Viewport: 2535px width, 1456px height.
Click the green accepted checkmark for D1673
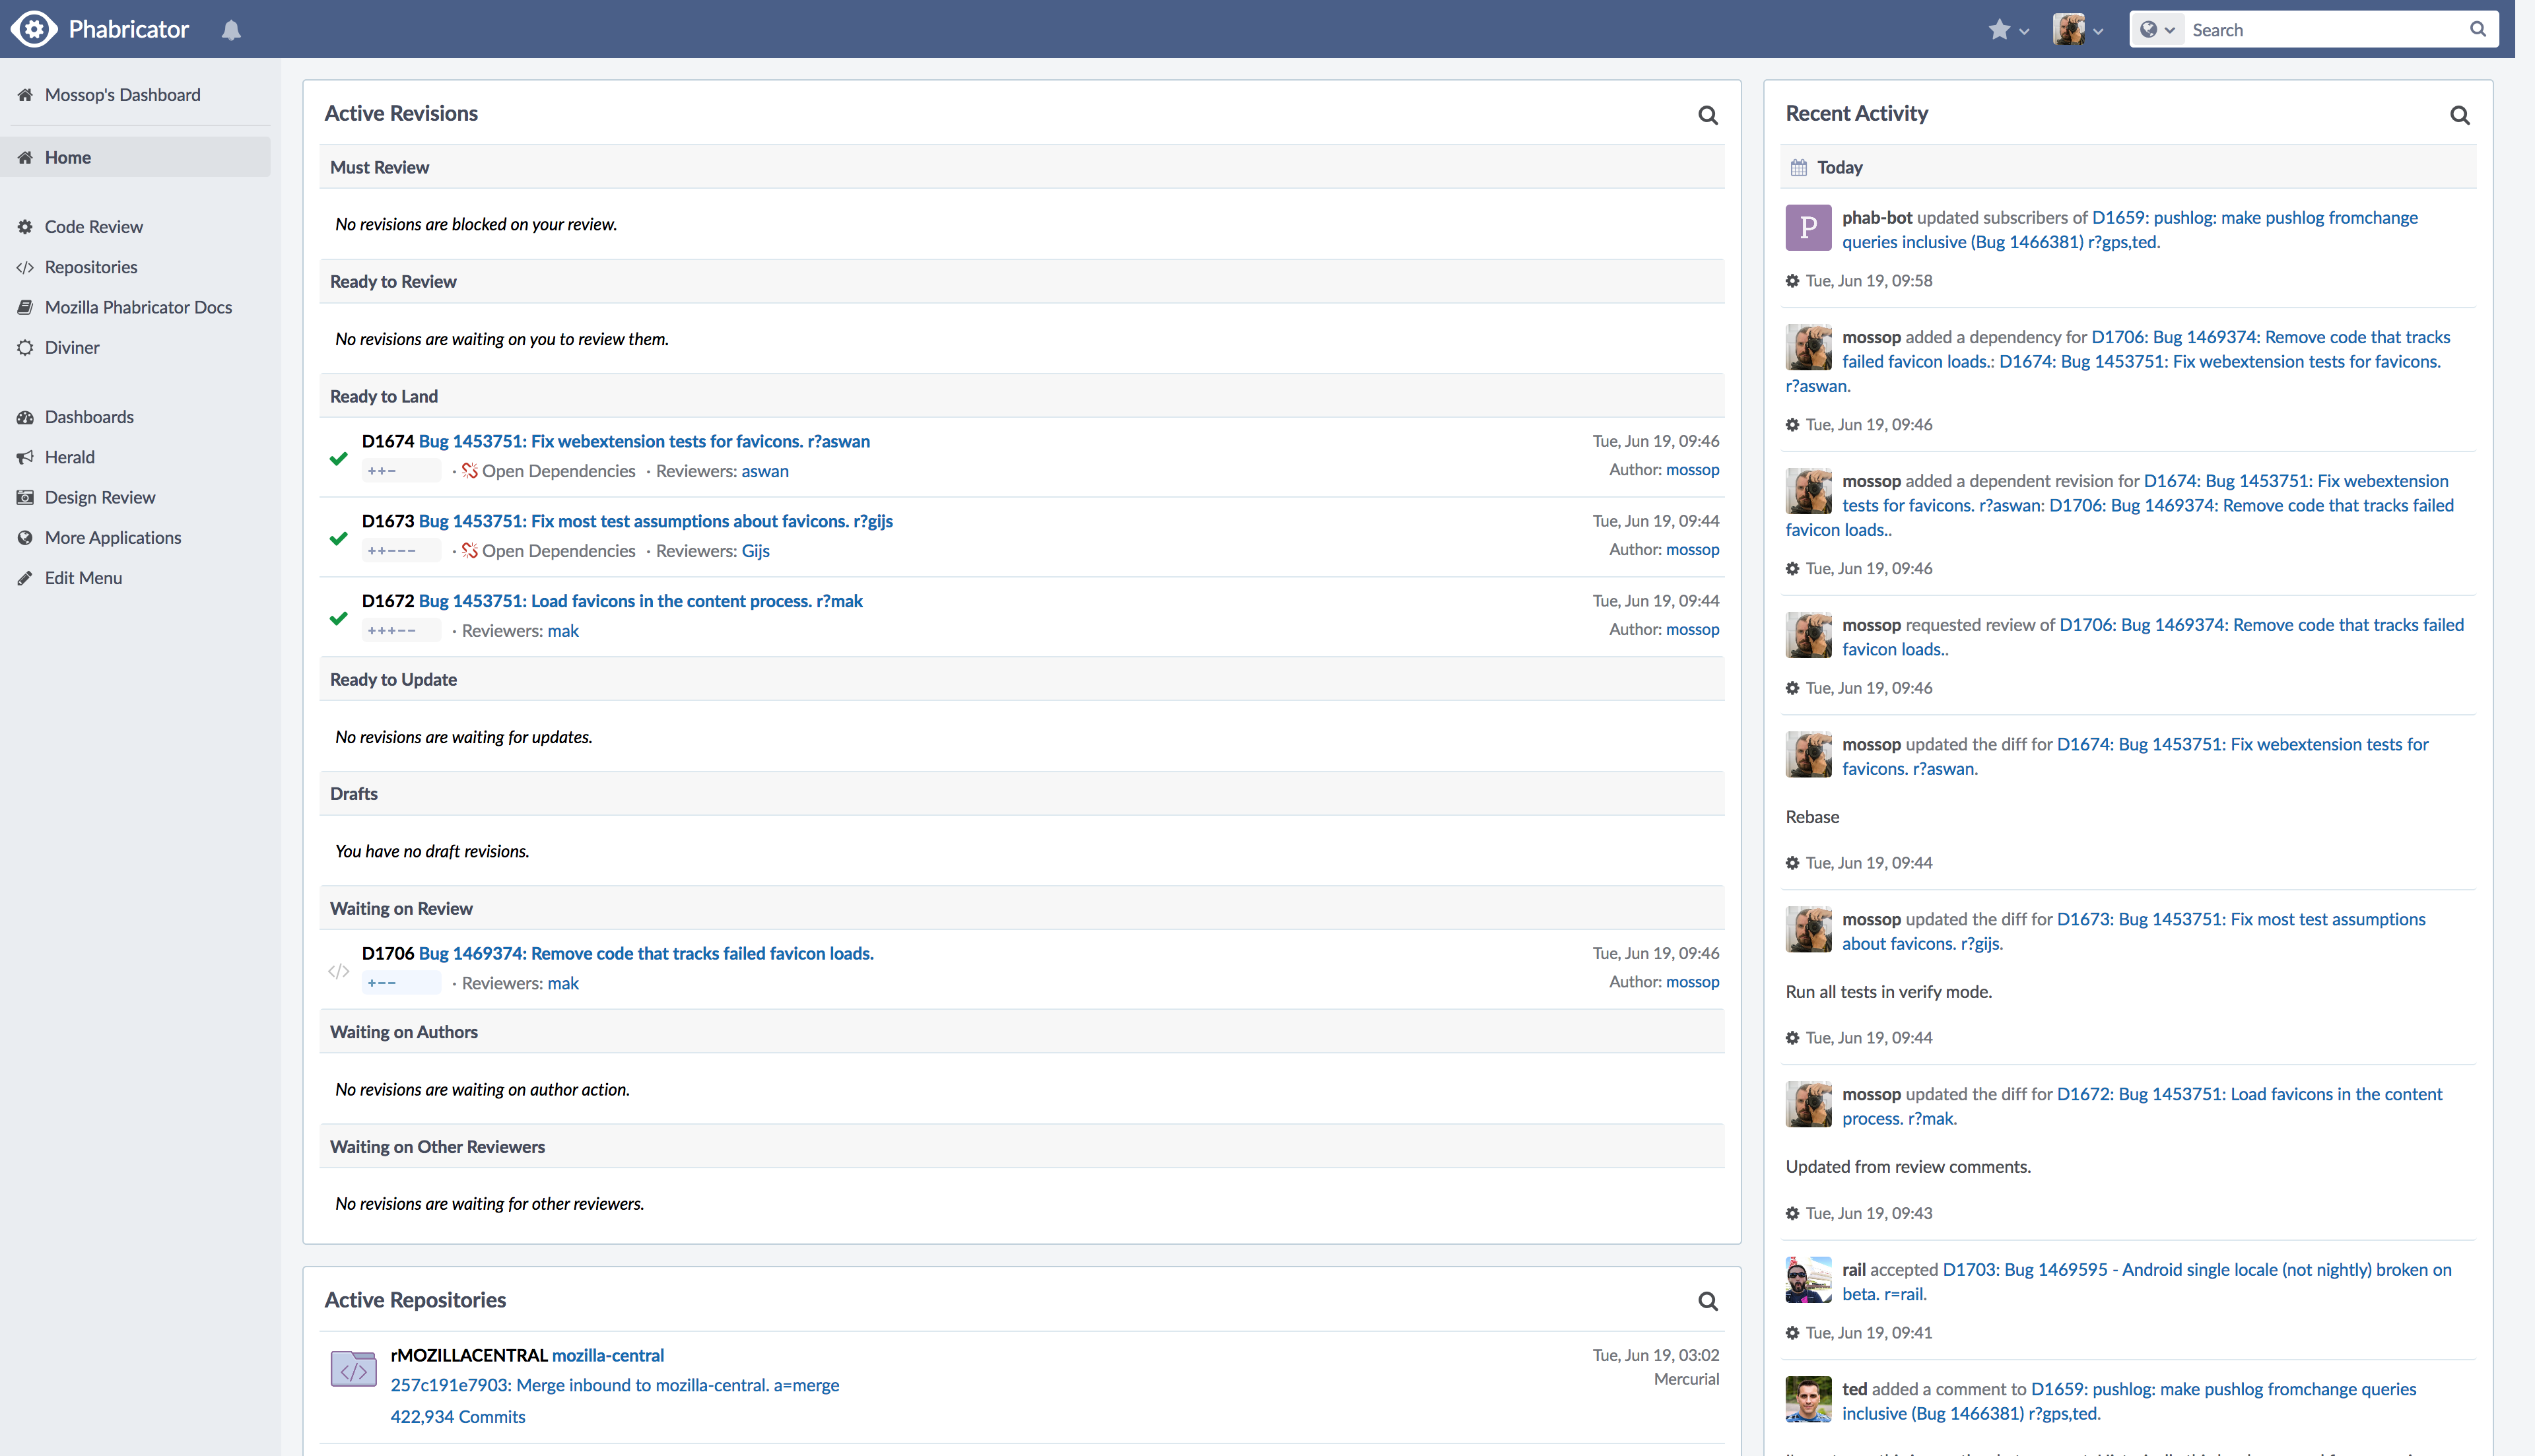point(338,538)
